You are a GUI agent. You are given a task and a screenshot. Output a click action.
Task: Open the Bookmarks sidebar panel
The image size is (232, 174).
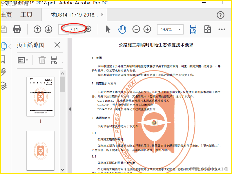3,59
